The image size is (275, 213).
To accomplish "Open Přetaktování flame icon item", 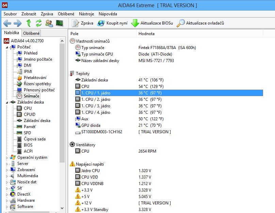I will 32,78.
